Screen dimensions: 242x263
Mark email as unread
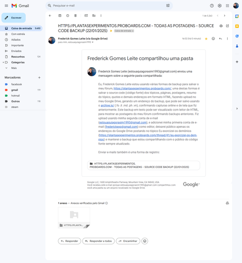(86, 16)
